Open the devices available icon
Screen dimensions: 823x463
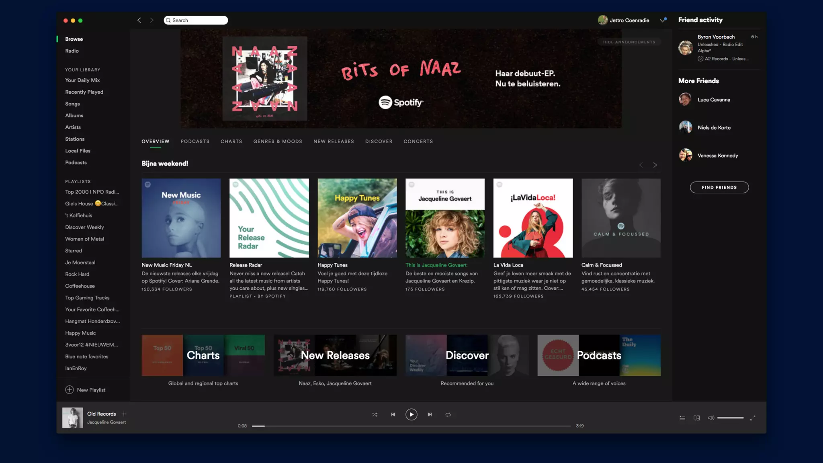point(696,418)
